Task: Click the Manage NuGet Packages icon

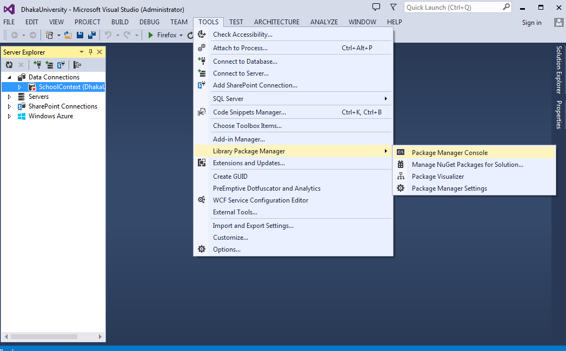Action: pos(401,165)
